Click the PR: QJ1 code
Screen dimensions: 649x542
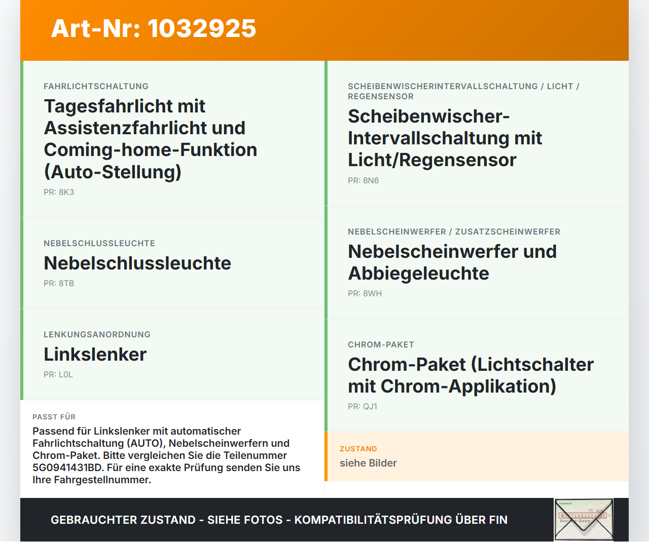click(363, 406)
